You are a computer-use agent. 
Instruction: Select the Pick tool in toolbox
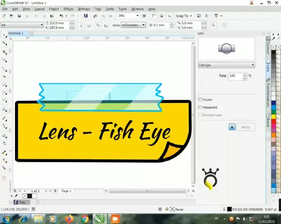point(4,35)
